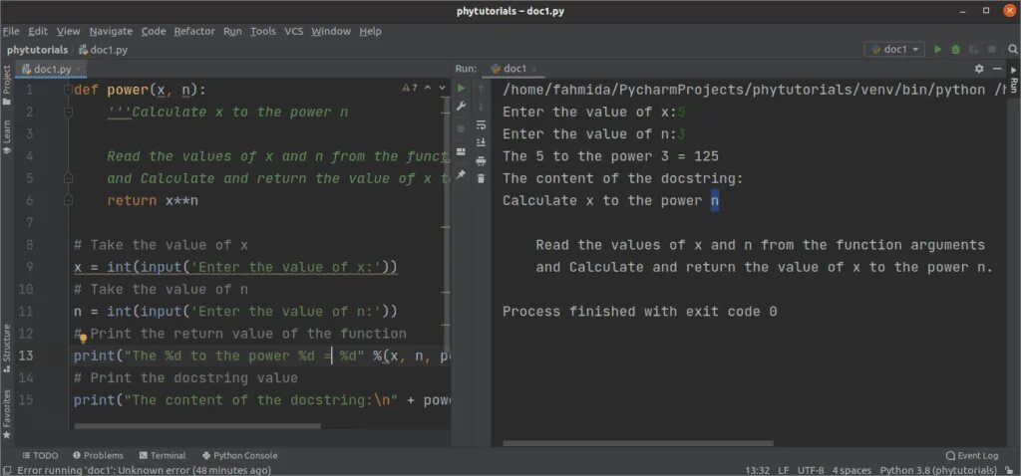1021x476 pixels.
Task: Open the Learn tool window on left edge
Action: pyautogui.click(x=7, y=136)
